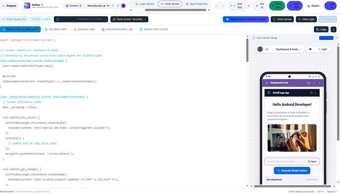Click the Build APK button
The width and height of the screenshot is (340, 194).
(x=277, y=5)
